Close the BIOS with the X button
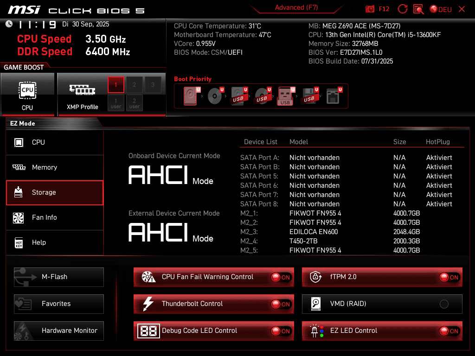This screenshot has height=356, width=475. pyautogui.click(x=462, y=9)
